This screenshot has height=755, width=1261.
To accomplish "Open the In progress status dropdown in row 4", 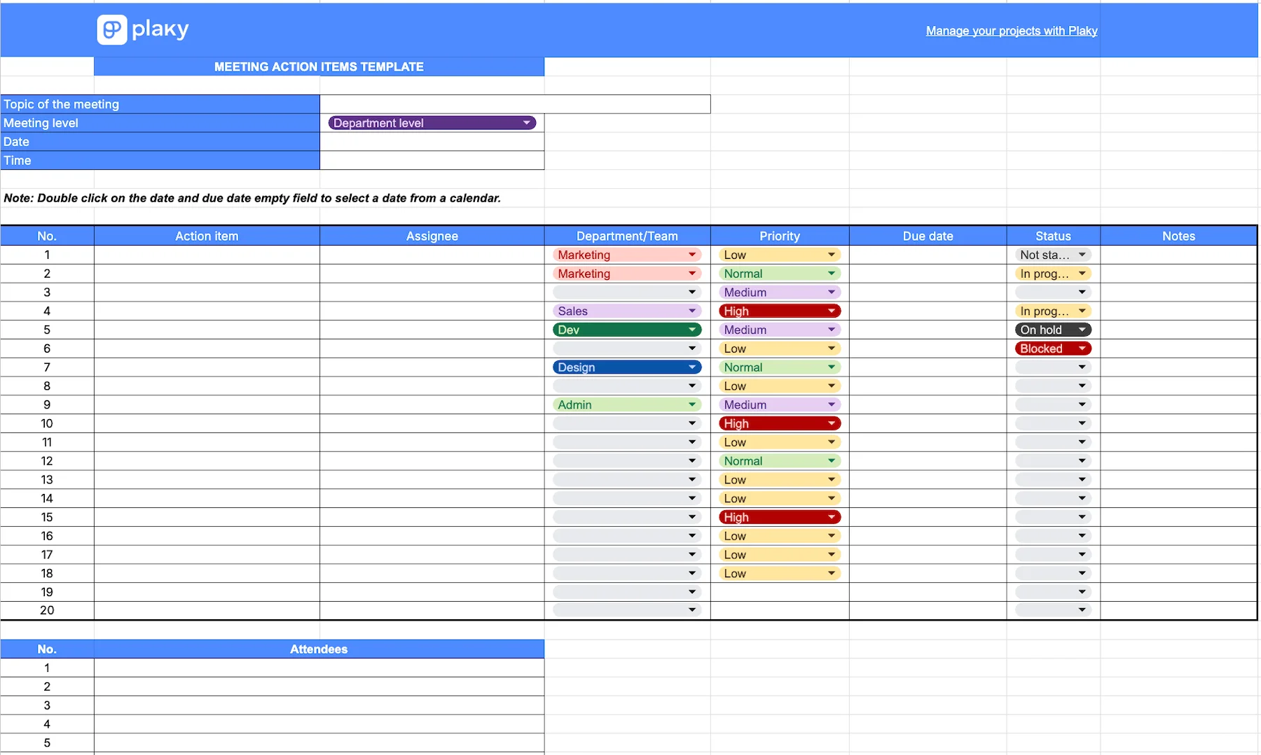I will [x=1053, y=311].
